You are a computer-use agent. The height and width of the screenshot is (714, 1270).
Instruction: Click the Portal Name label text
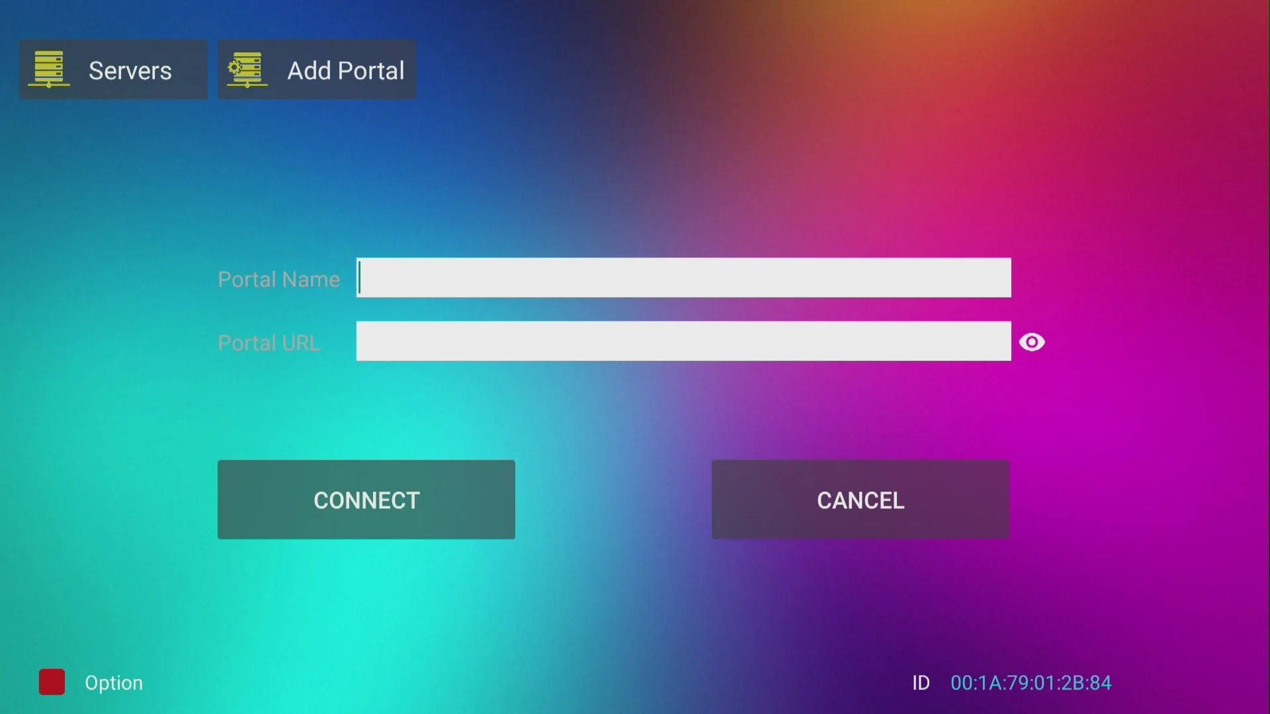point(278,279)
